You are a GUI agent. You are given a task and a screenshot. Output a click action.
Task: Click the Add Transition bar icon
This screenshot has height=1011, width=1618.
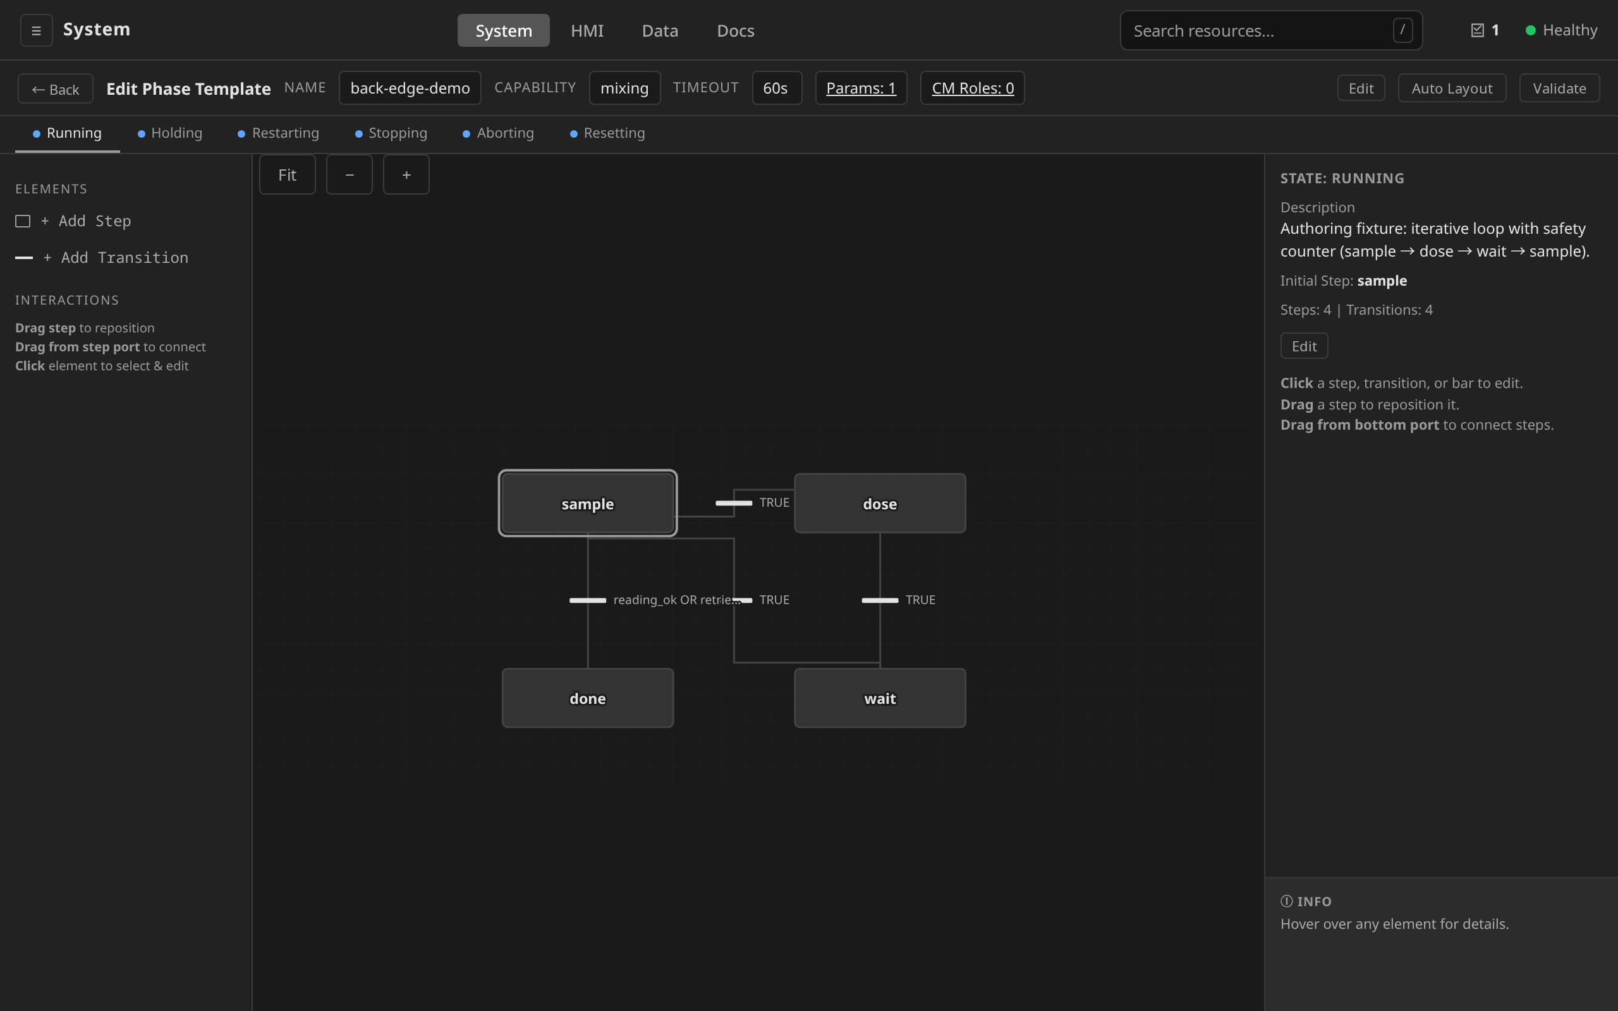coord(24,257)
